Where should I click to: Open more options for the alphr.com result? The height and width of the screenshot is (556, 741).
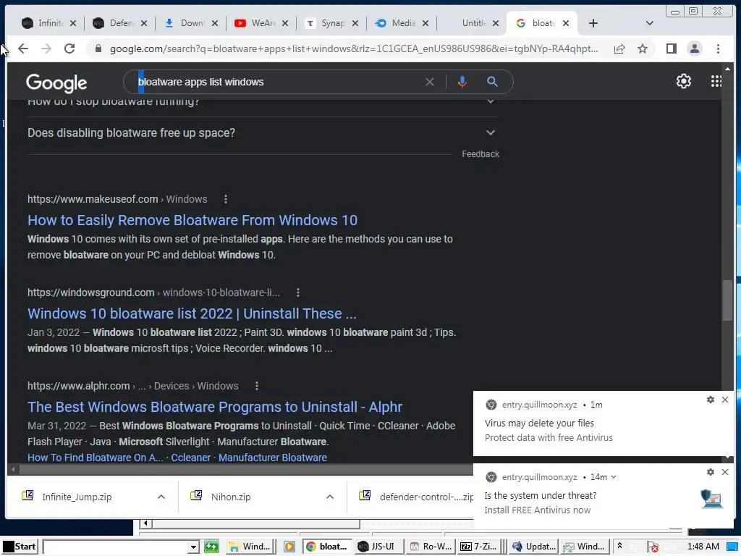[x=257, y=386]
